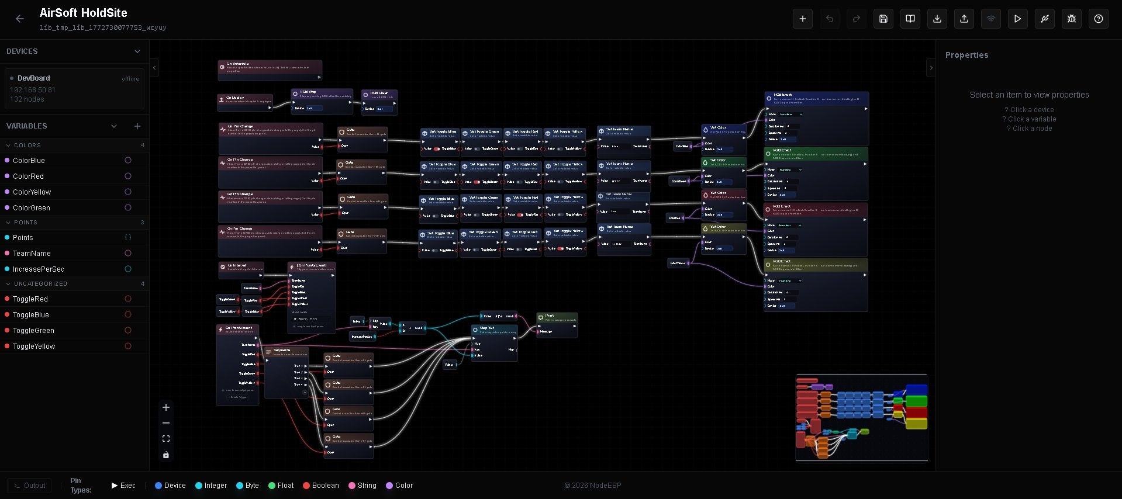Screen dimensions: 1122x499
Task: Click the type circle icon on the ToggleBlue row
Action: [x=128, y=314]
